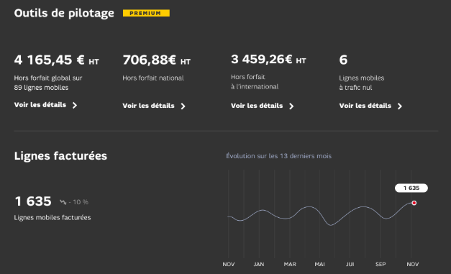
Task: Click chevron beside trafic nul details link
Action: pos(400,106)
